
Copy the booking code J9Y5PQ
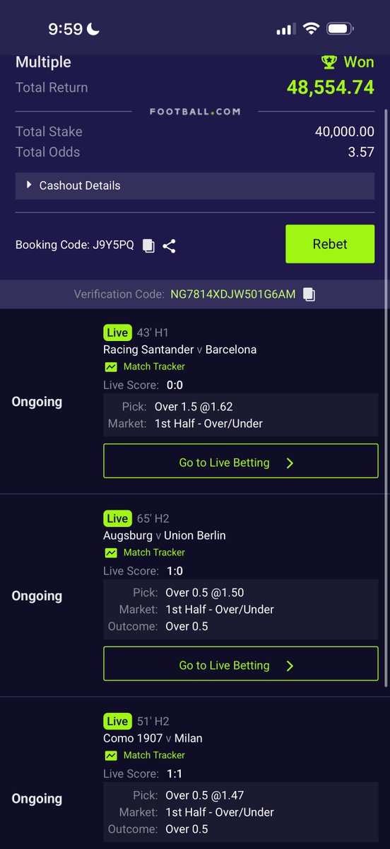148,246
